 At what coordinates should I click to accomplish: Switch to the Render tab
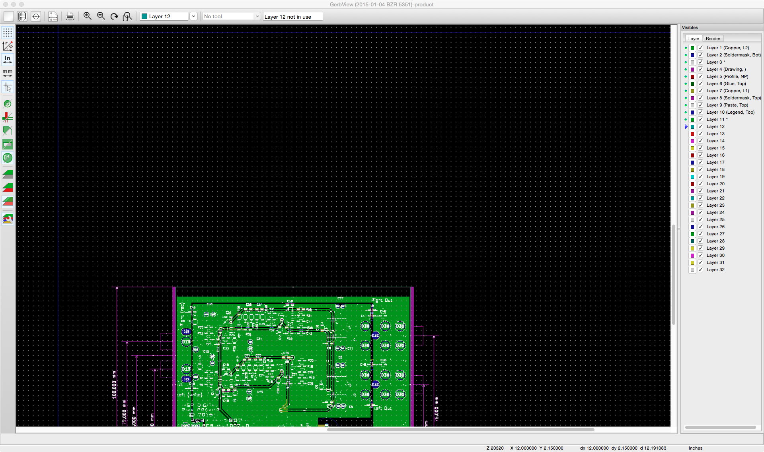[713, 39]
